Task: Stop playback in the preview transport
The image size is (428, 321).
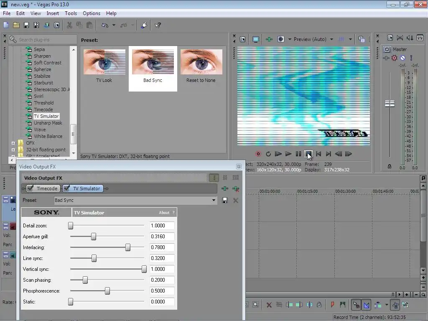Action: tap(308, 154)
